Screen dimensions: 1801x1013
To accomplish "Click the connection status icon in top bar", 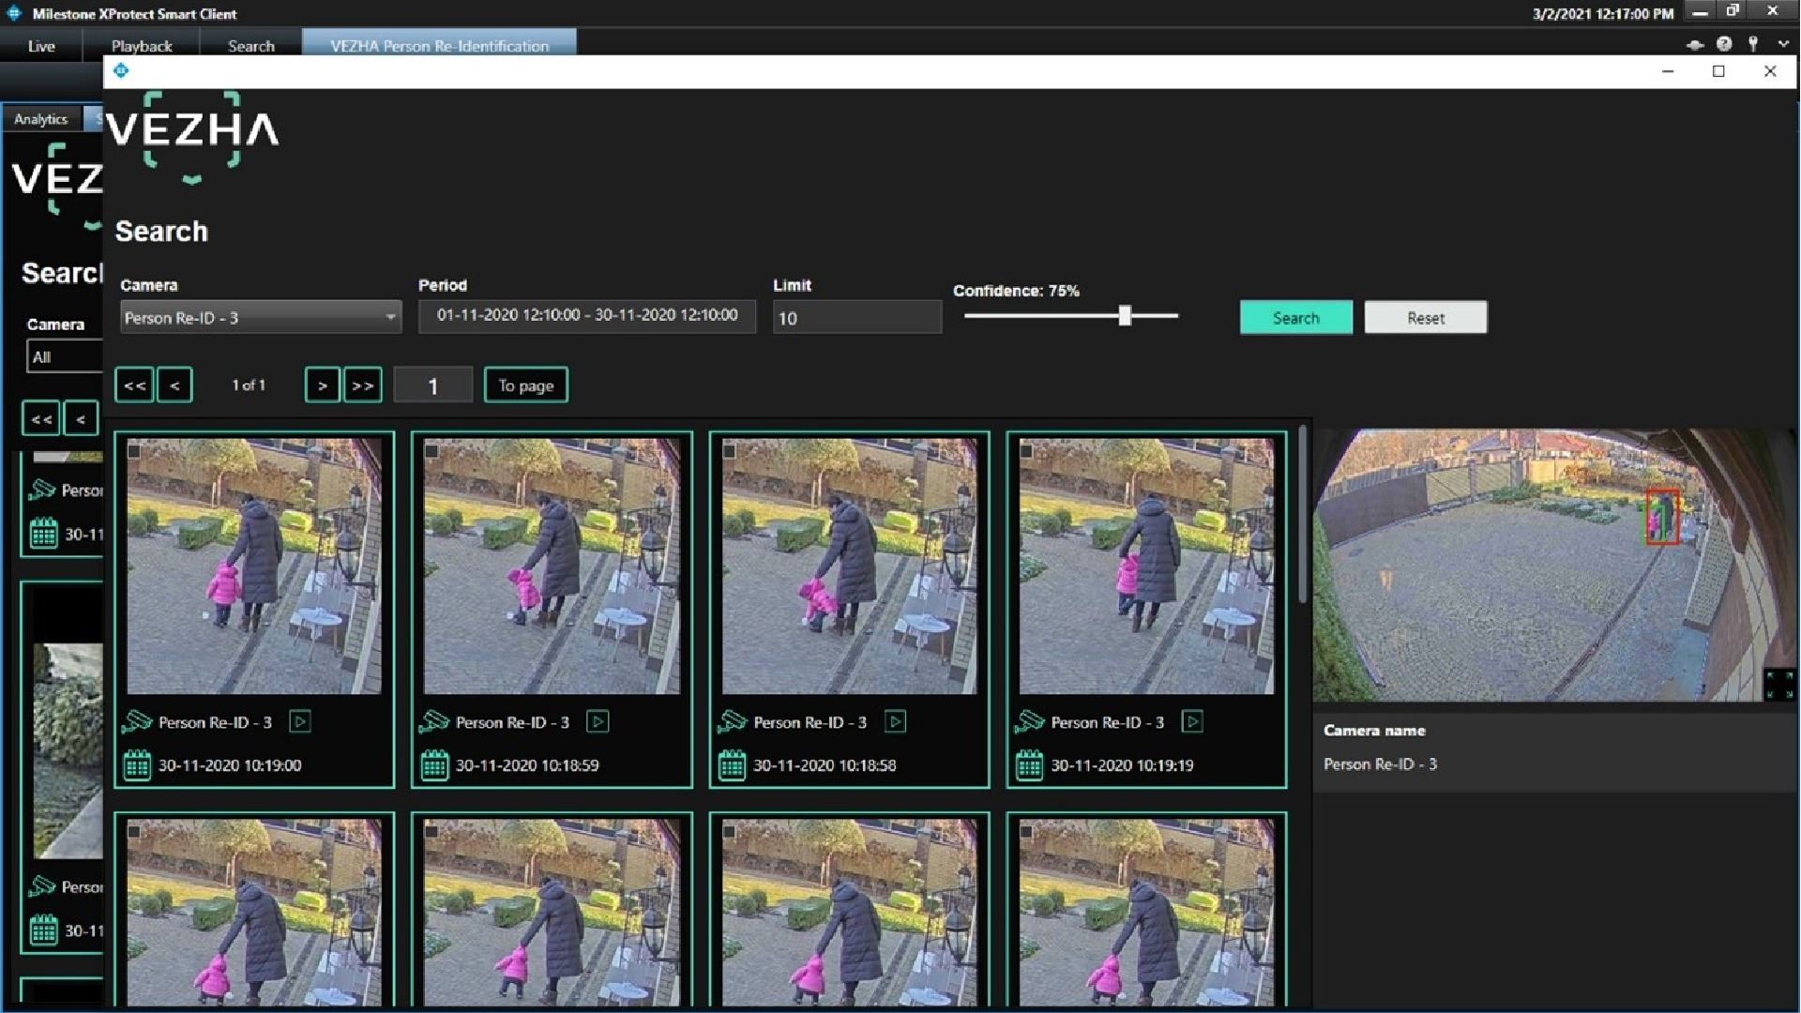I will tap(1695, 44).
